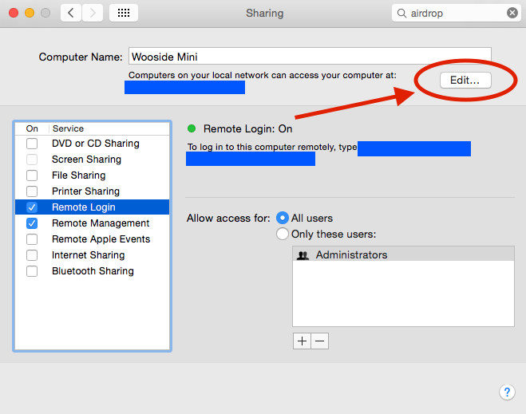Viewport: 526px width, 414px height.
Task: Enable DVD or CD Sharing checkbox
Action: coord(32,144)
